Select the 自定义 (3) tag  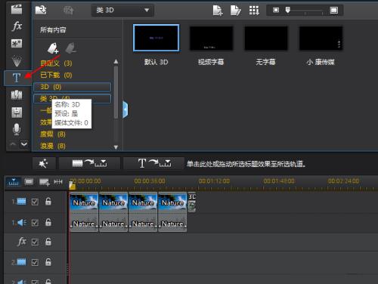pyautogui.click(x=56, y=63)
